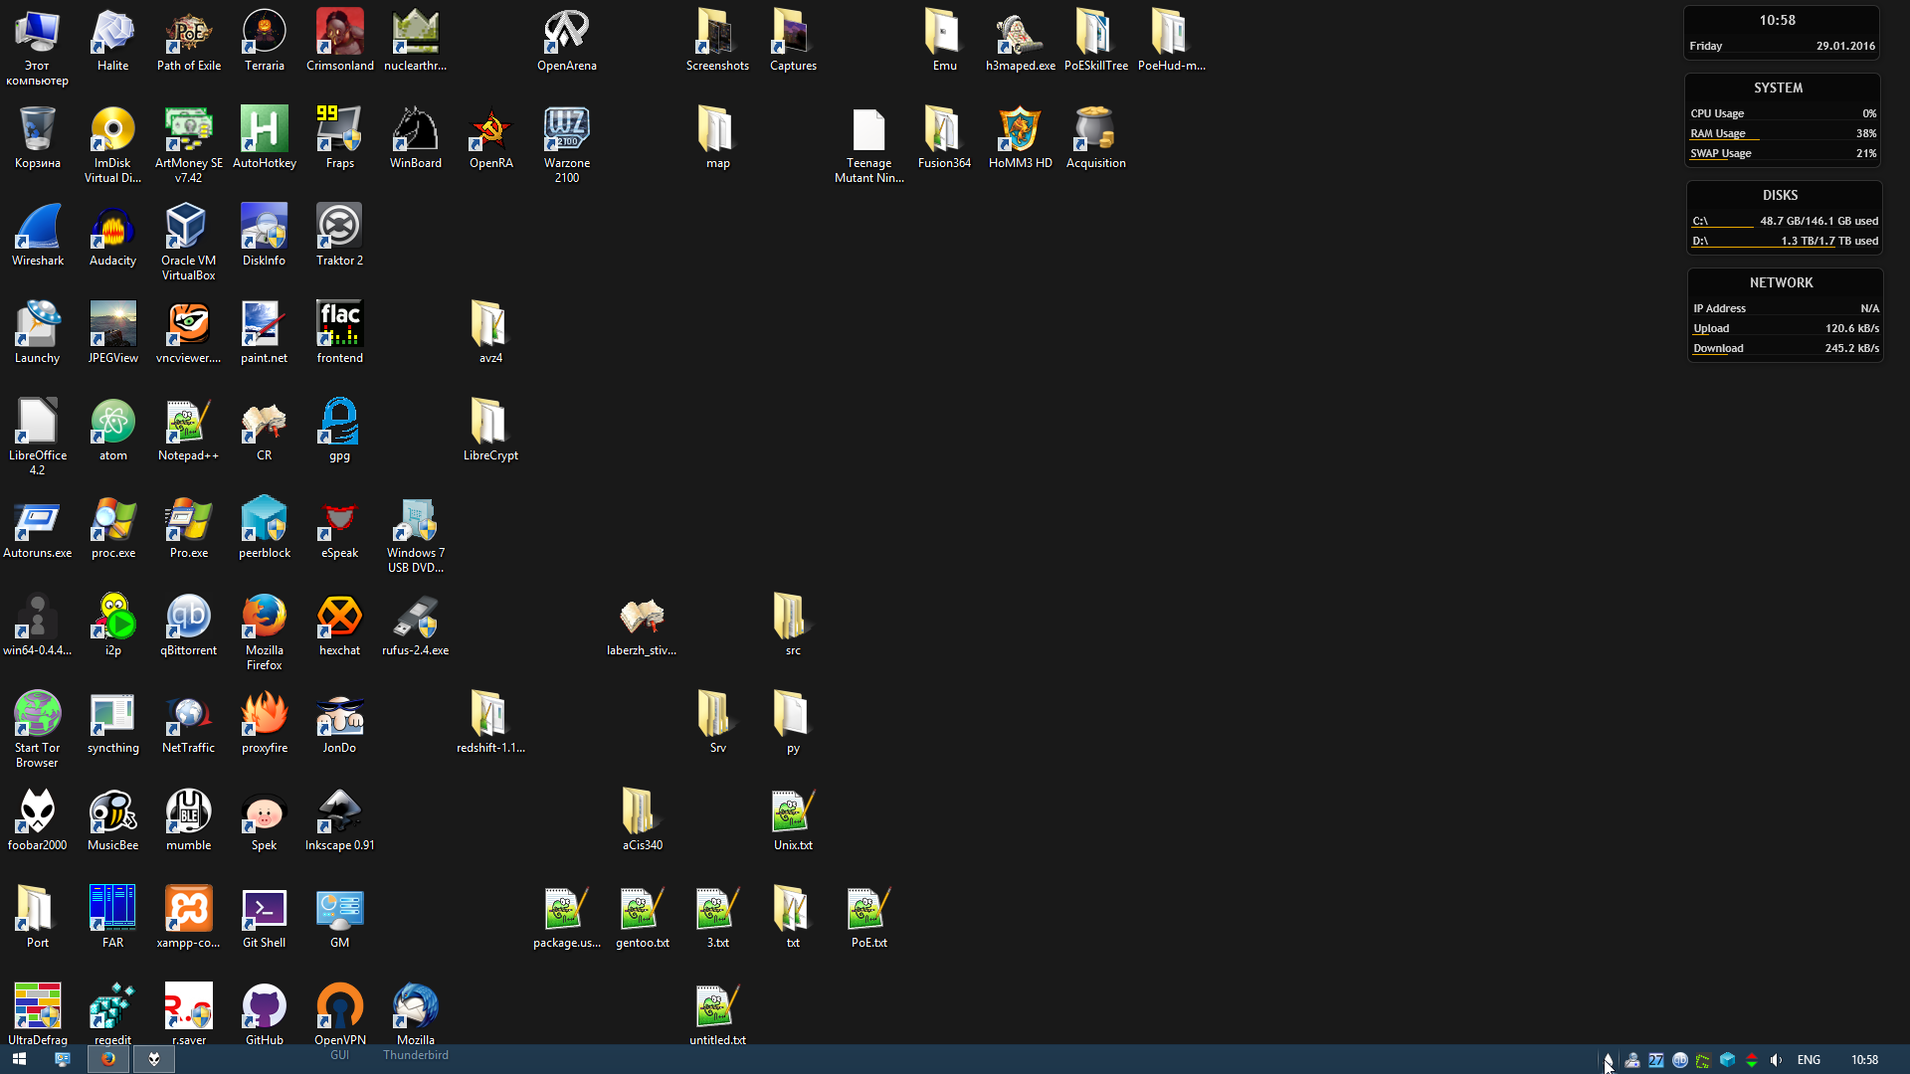The width and height of the screenshot is (1910, 1074).
Task: Open the atom editor shortcut
Action: tap(113, 430)
